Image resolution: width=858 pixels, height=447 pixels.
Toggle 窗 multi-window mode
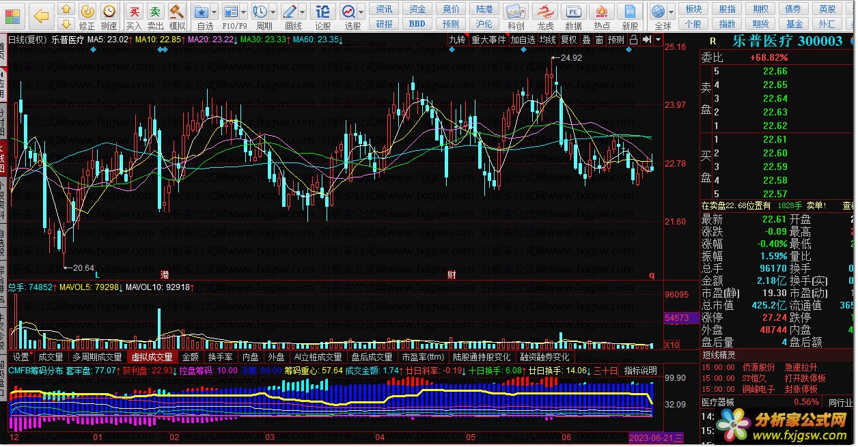pyautogui.click(x=599, y=40)
